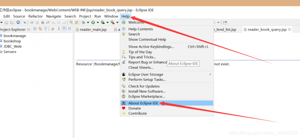Click the Save All icon
Viewport: 300px width, 138px height.
(x=12, y=22)
